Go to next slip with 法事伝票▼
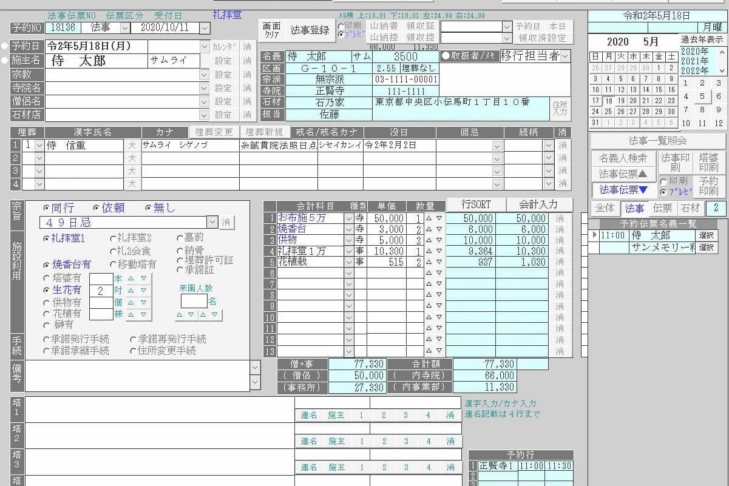The image size is (729, 486). [623, 190]
